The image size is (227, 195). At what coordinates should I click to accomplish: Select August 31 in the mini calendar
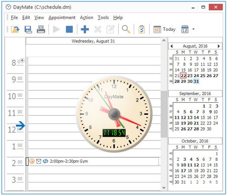pyautogui.click(x=196, y=81)
